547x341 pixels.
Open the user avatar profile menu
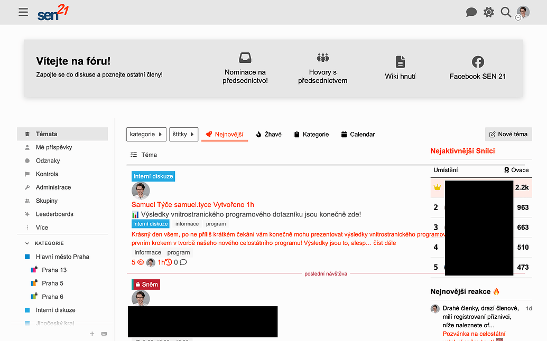[523, 12]
